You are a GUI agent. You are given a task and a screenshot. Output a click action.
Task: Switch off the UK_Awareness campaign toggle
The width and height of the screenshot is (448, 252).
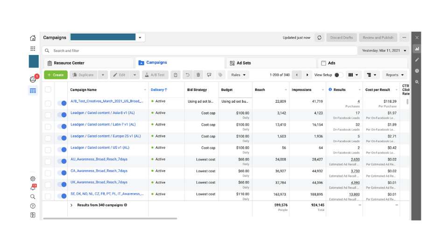coord(62,184)
